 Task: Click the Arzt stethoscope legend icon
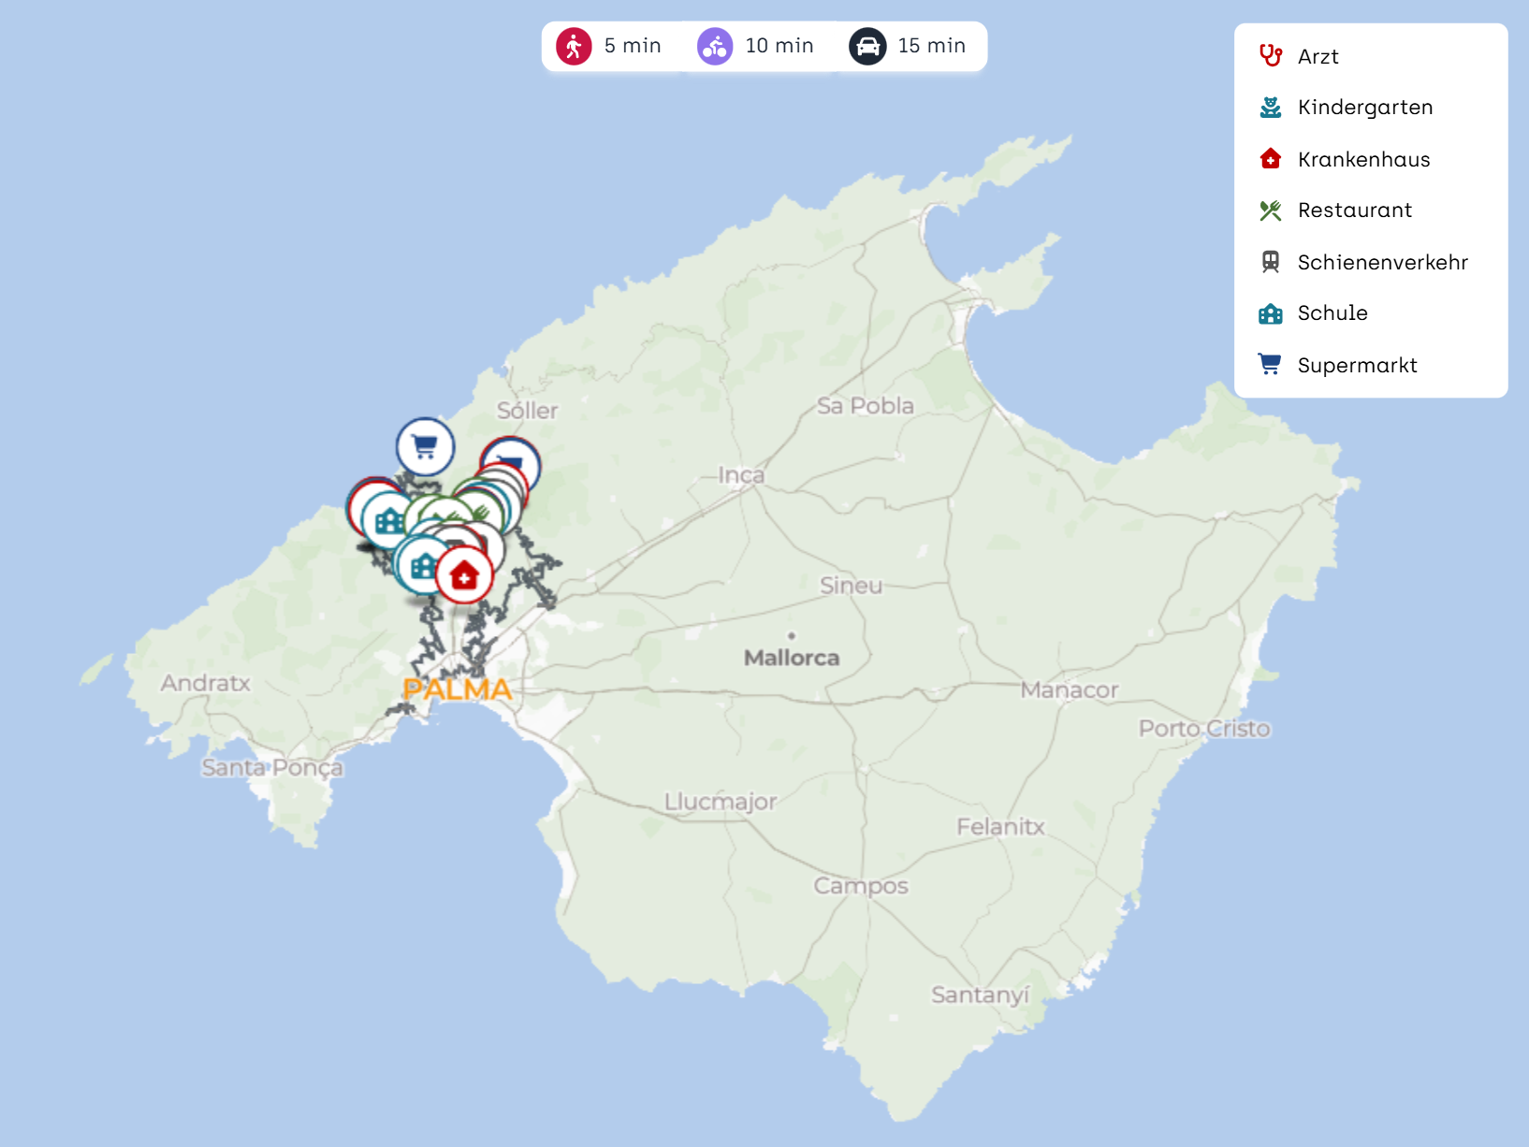pos(1270,56)
